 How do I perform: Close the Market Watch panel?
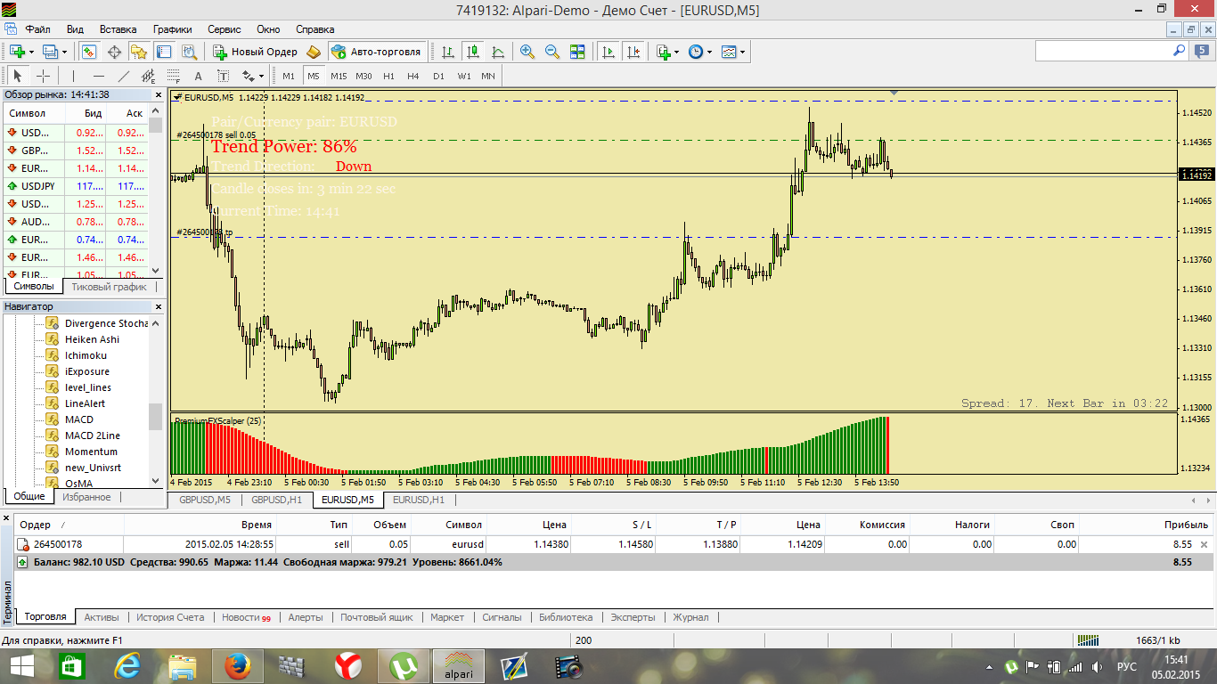(159, 94)
